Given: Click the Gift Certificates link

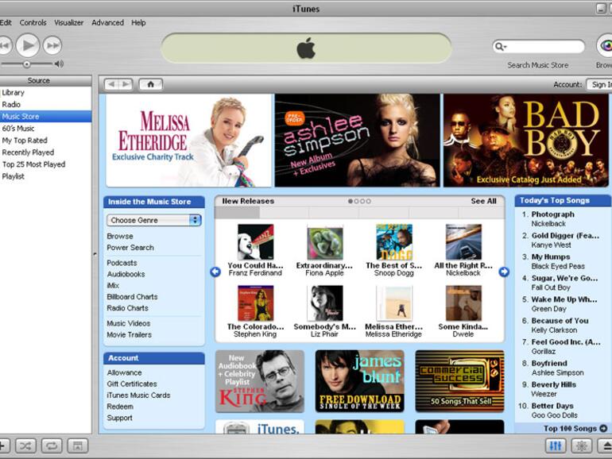Looking at the screenshot, I should (x=132, y=384).
